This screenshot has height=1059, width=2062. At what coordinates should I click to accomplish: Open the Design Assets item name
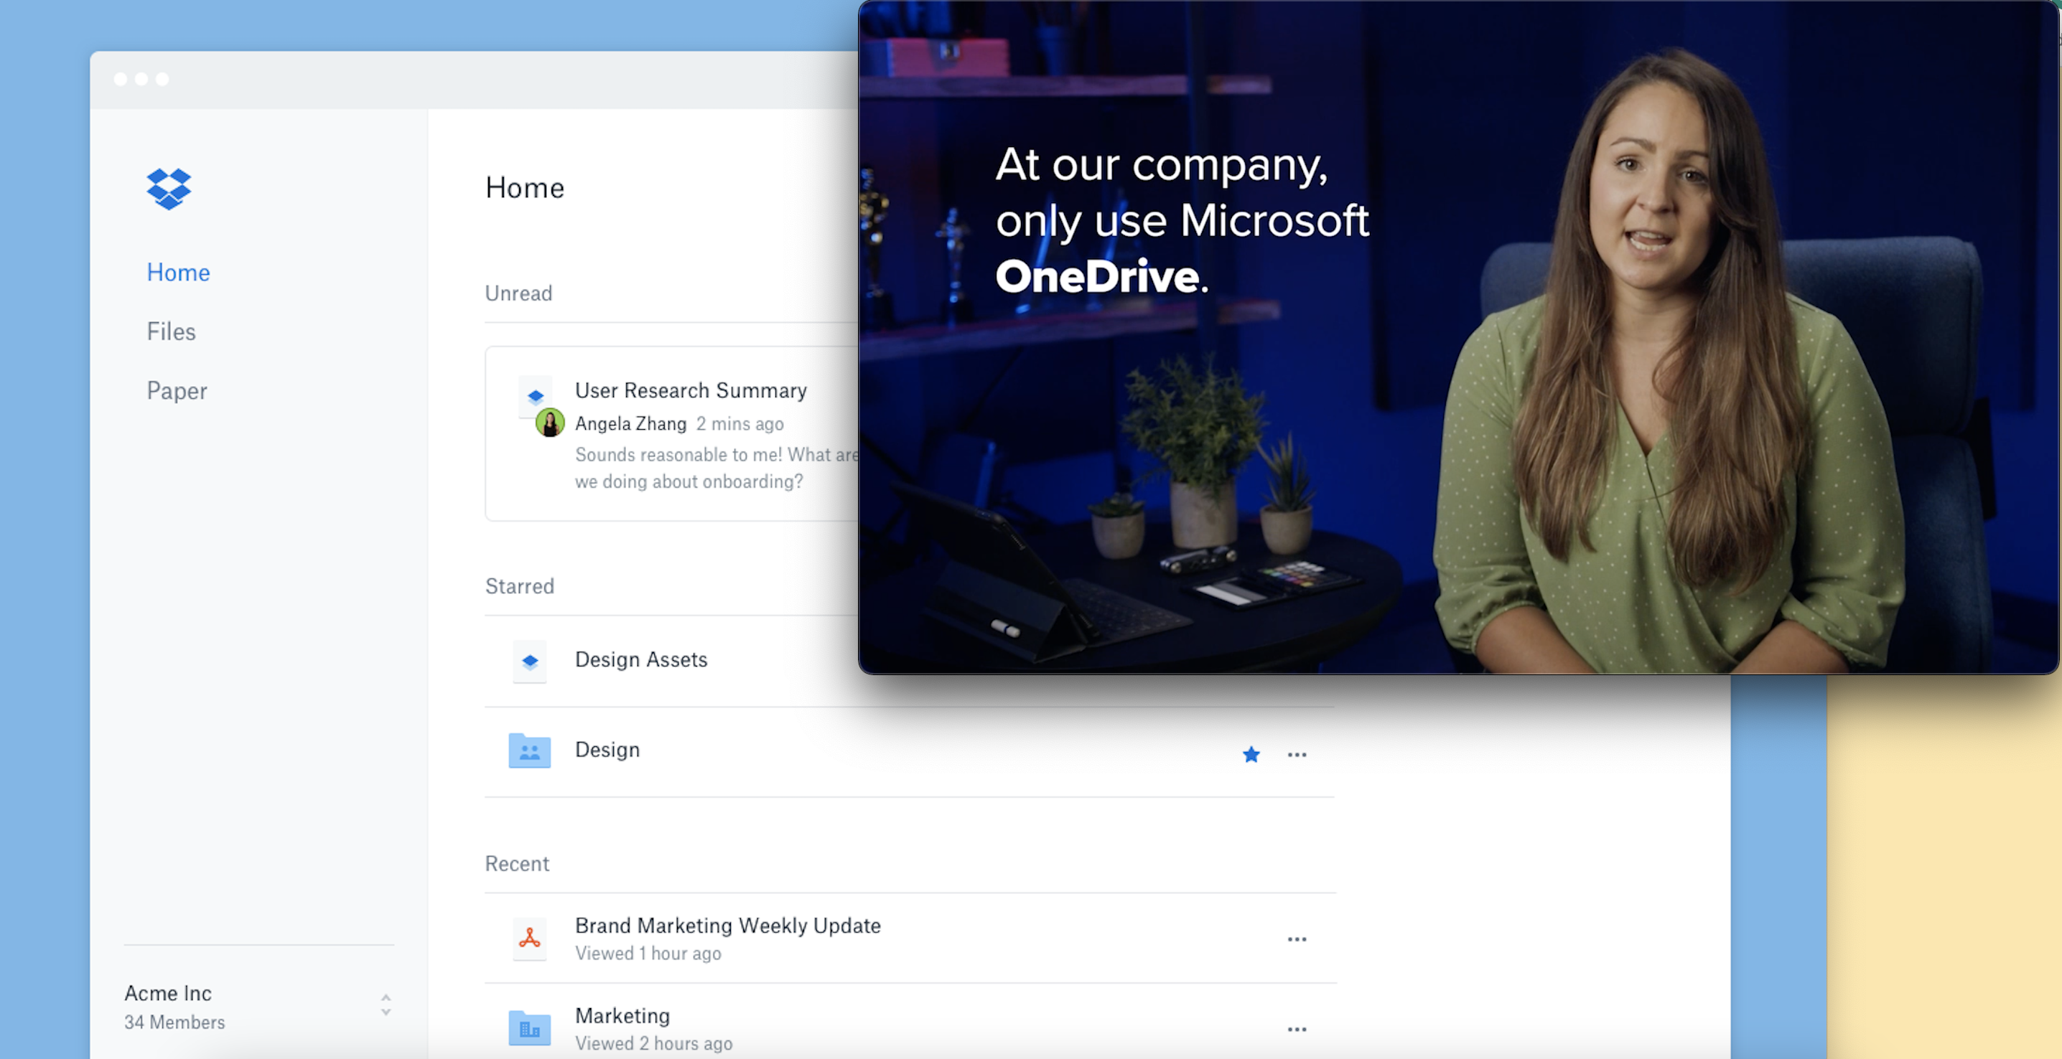[x=640, y=660]
